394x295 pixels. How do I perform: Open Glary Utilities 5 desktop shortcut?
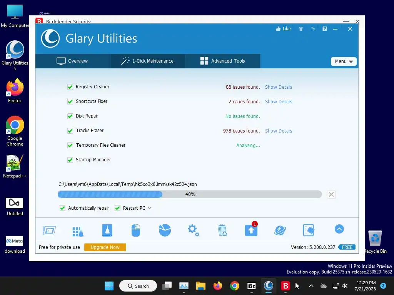coord(15,55)
